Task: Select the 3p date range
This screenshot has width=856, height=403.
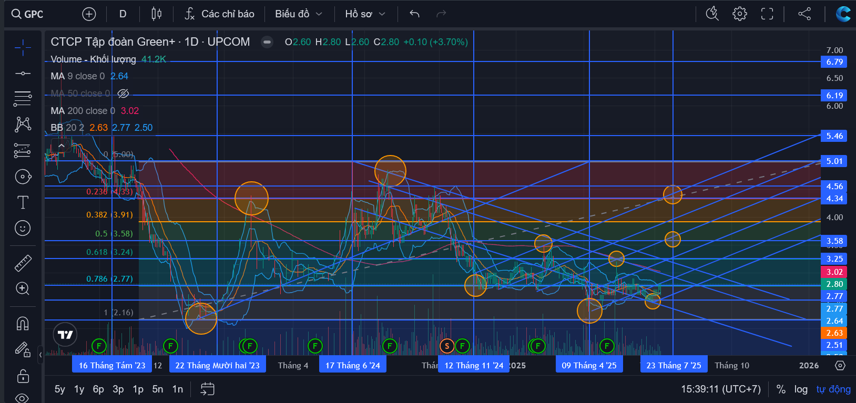Action: click(x=118, y=389)
